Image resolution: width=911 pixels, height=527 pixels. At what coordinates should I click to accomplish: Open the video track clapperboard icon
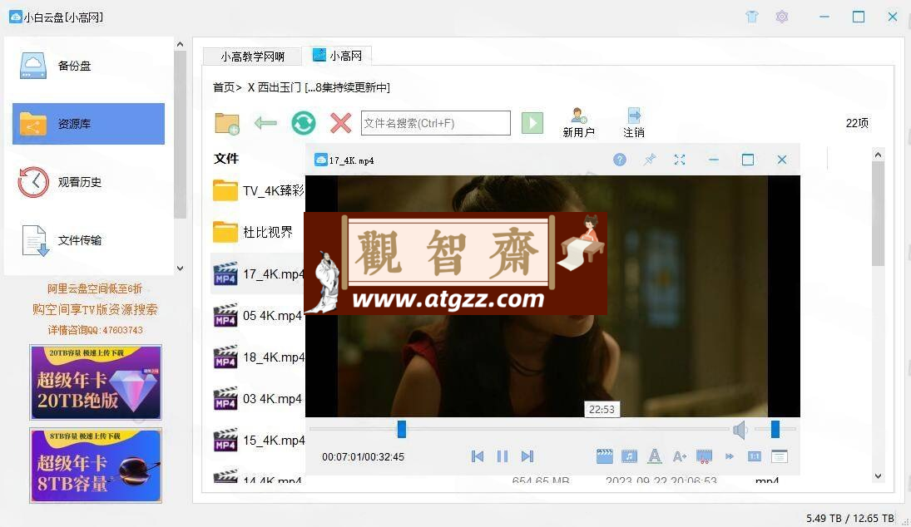coord(605,457)
